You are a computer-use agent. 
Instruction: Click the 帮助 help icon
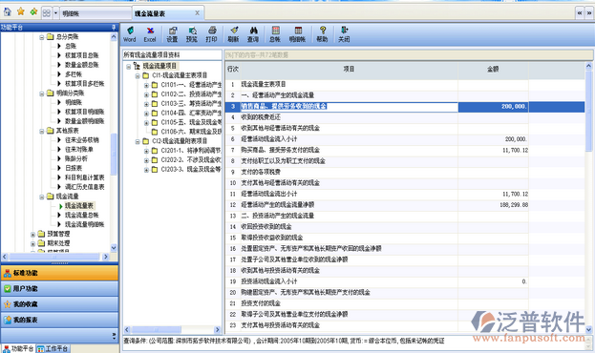pyautogui.click(x=322, y=34)
